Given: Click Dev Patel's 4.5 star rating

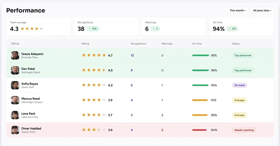Looking at the screenshot, I should tap(94, 70).
